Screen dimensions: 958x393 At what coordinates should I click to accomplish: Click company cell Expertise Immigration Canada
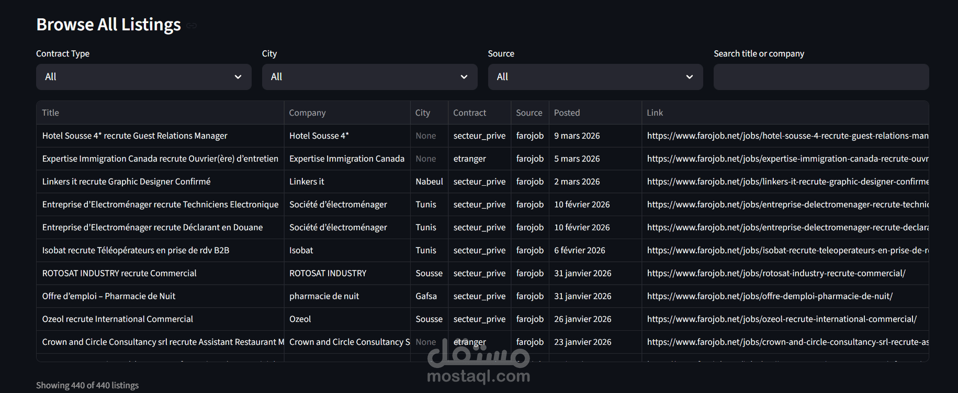click(x=347, y=159)
